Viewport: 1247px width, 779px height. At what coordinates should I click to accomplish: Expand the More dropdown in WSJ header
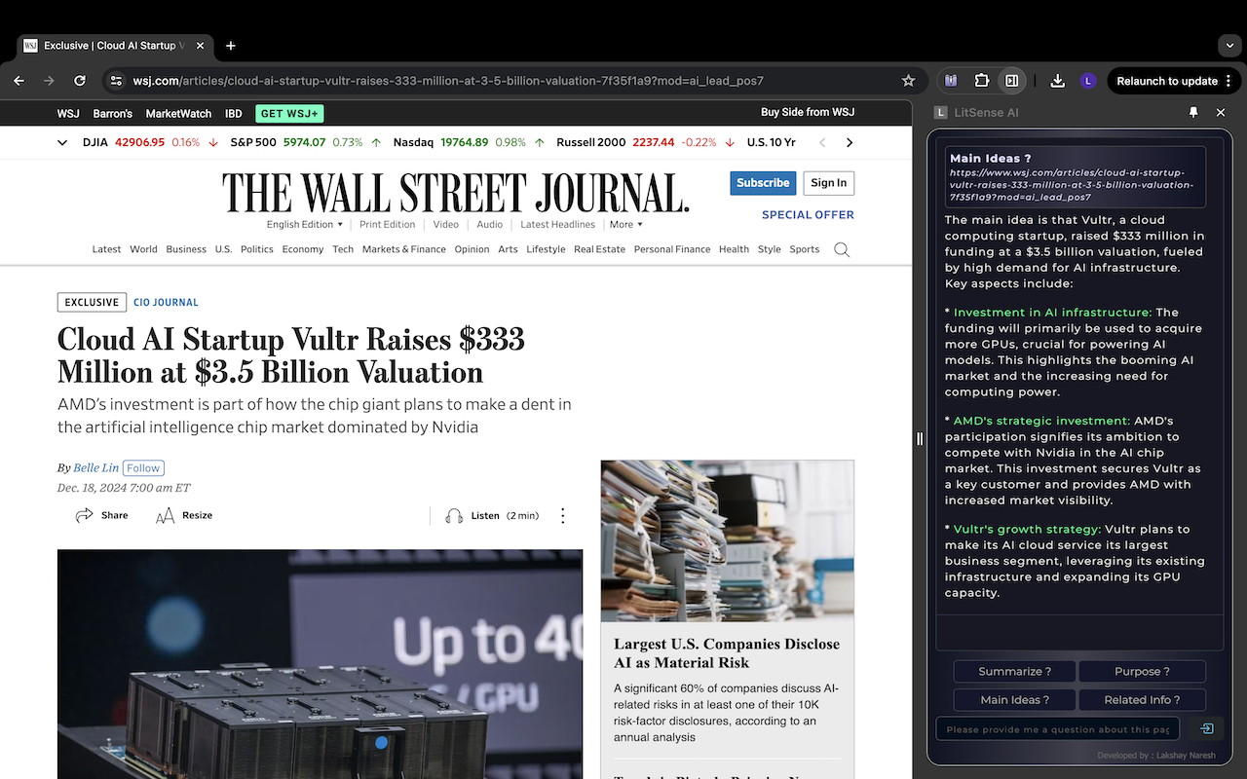coord(625,224)
